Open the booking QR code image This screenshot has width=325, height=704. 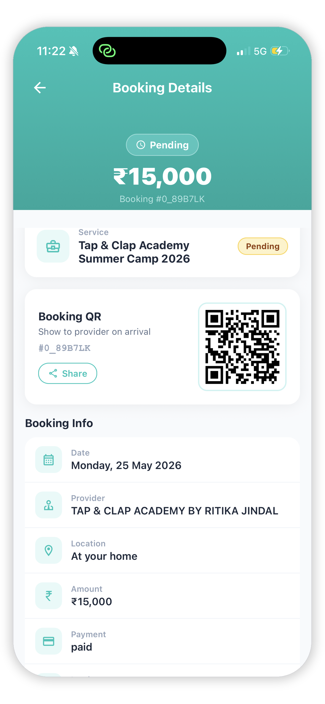[x=242, y=347]
